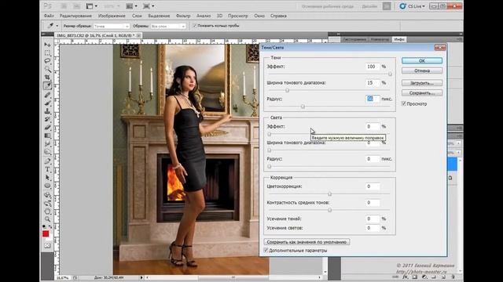The width and height of the screenshot is (503, 282).
Task: Click the Загрузить... button
Action: pos(422,83)
